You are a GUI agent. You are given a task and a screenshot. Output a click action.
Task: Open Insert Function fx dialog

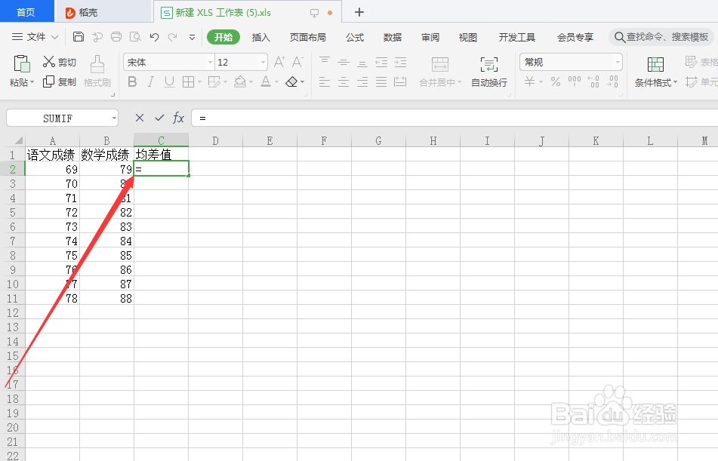coord(178,118)
